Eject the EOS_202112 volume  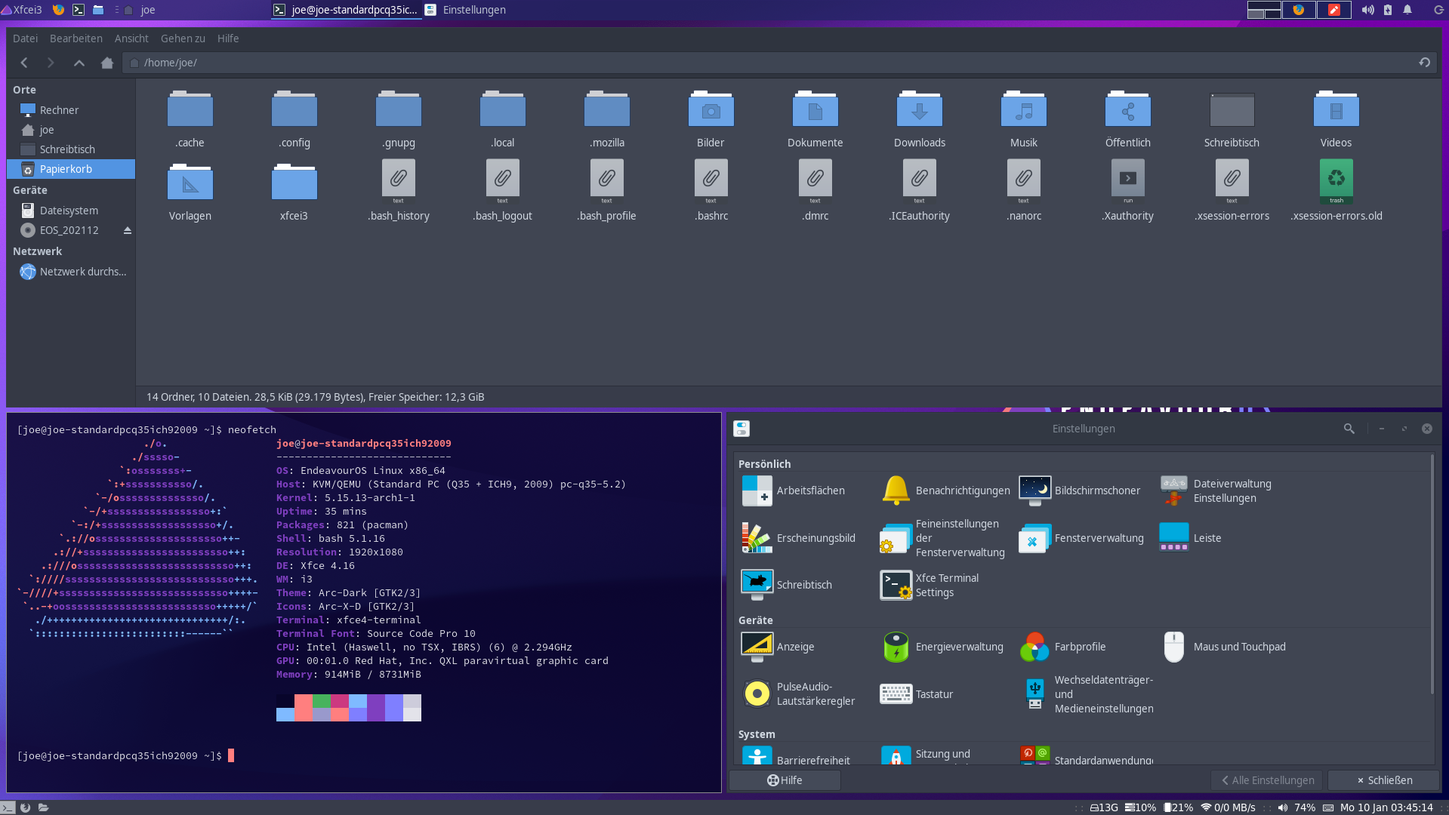[128, 230]
